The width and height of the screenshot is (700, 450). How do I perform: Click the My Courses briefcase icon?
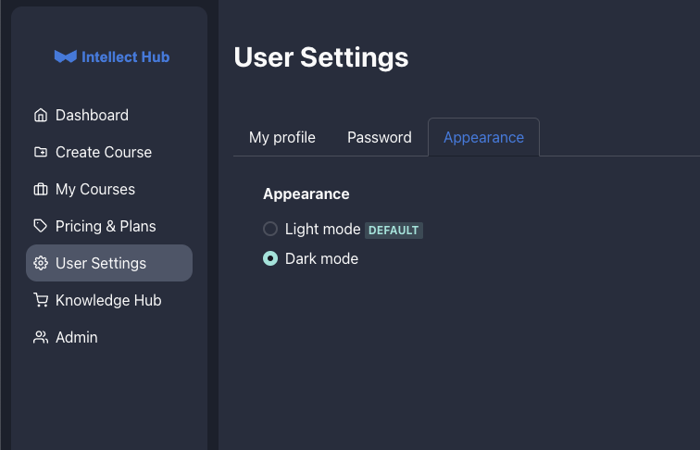pyautogui.click(x=40, y=189)
